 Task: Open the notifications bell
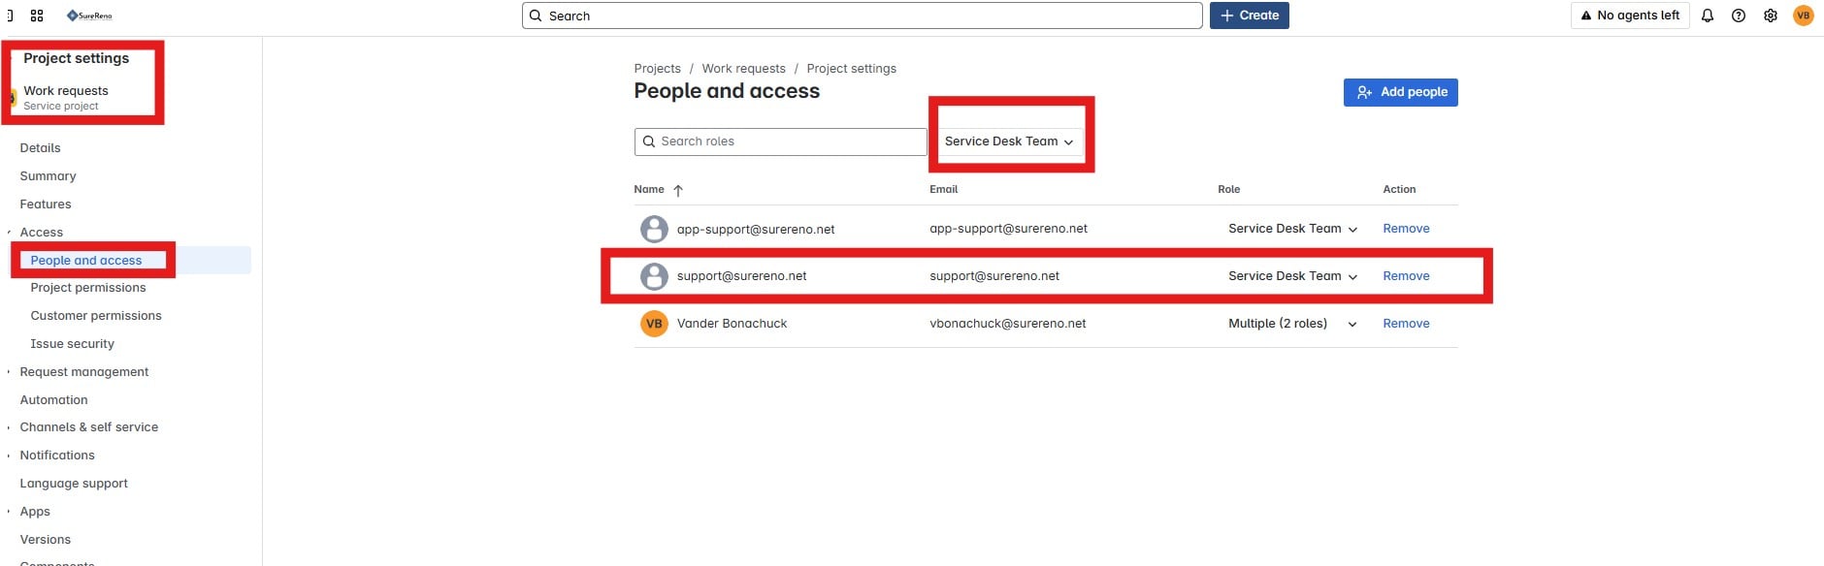click(x=1708, y=16)
